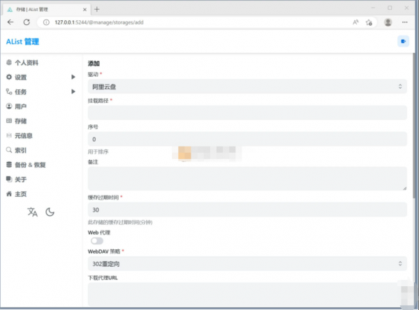419x310 pixels.
Task: Click the 缓存过期时间 field showing 30
Action: pos(247,209)
